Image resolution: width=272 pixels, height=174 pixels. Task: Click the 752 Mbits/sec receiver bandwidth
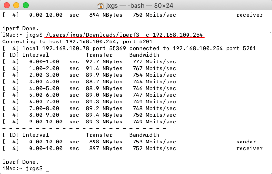154,148
